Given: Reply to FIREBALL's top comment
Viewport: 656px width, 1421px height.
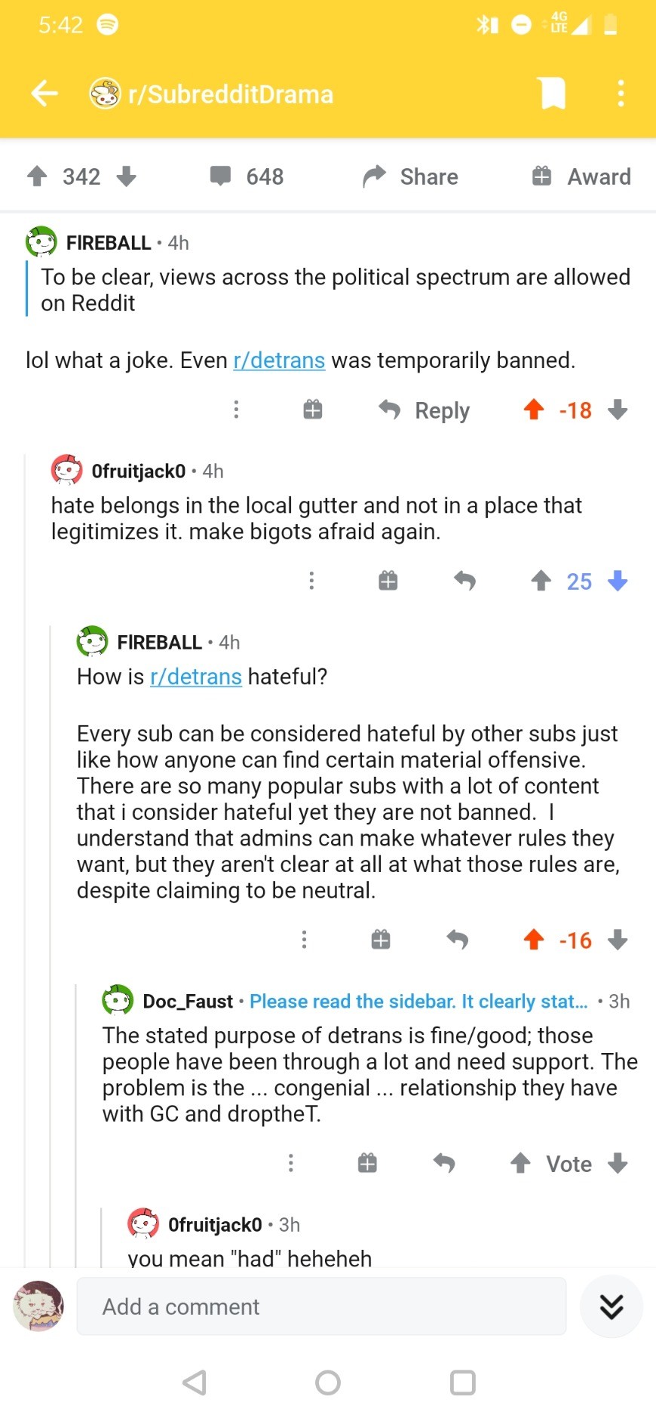Looking at the screenshot, I should pyautogui.click(x=424, y=410).
